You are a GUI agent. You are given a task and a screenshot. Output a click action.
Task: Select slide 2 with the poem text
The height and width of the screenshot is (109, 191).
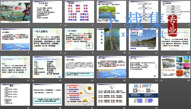47,12
